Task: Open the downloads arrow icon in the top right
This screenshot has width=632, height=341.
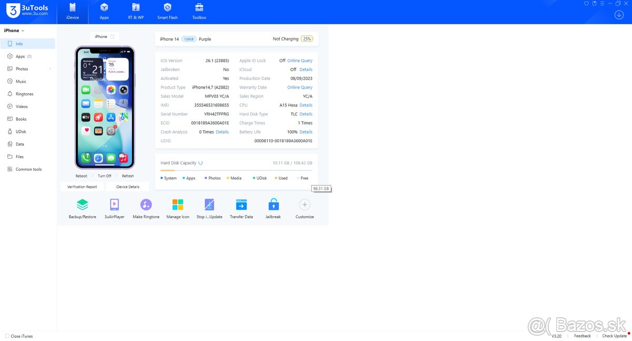Action: (619, 15)
